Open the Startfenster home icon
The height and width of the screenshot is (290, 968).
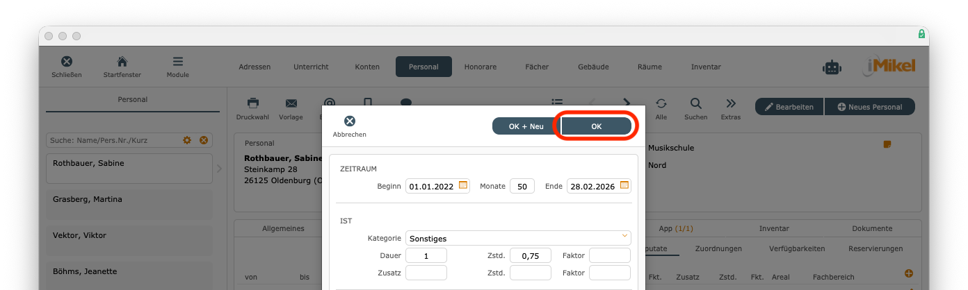(122, 62)
